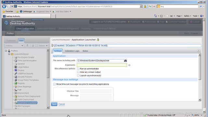This screenshot has width=208, height=117.
Task: Click the lock icon beside Application Launcher title
Action: [x=98, y=40]
